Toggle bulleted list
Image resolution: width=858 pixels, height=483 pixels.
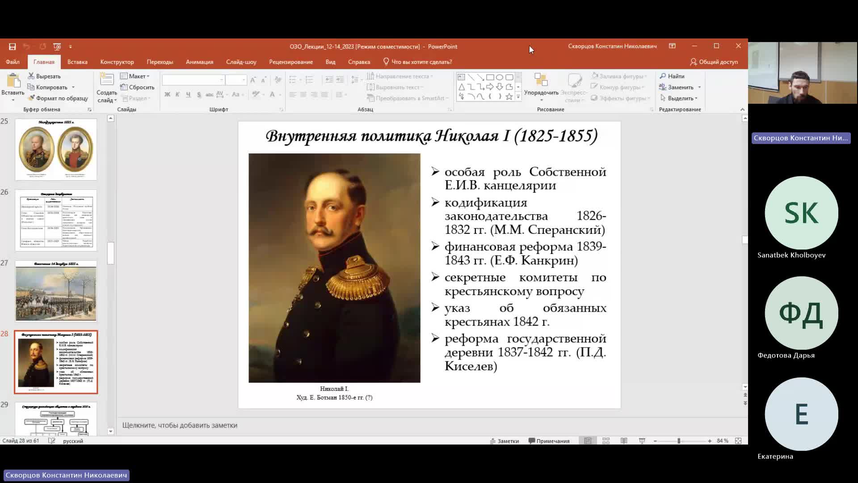(293, 80)
